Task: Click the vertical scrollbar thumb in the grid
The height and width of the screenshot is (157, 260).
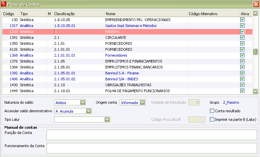Action: (x=255, y=52)
